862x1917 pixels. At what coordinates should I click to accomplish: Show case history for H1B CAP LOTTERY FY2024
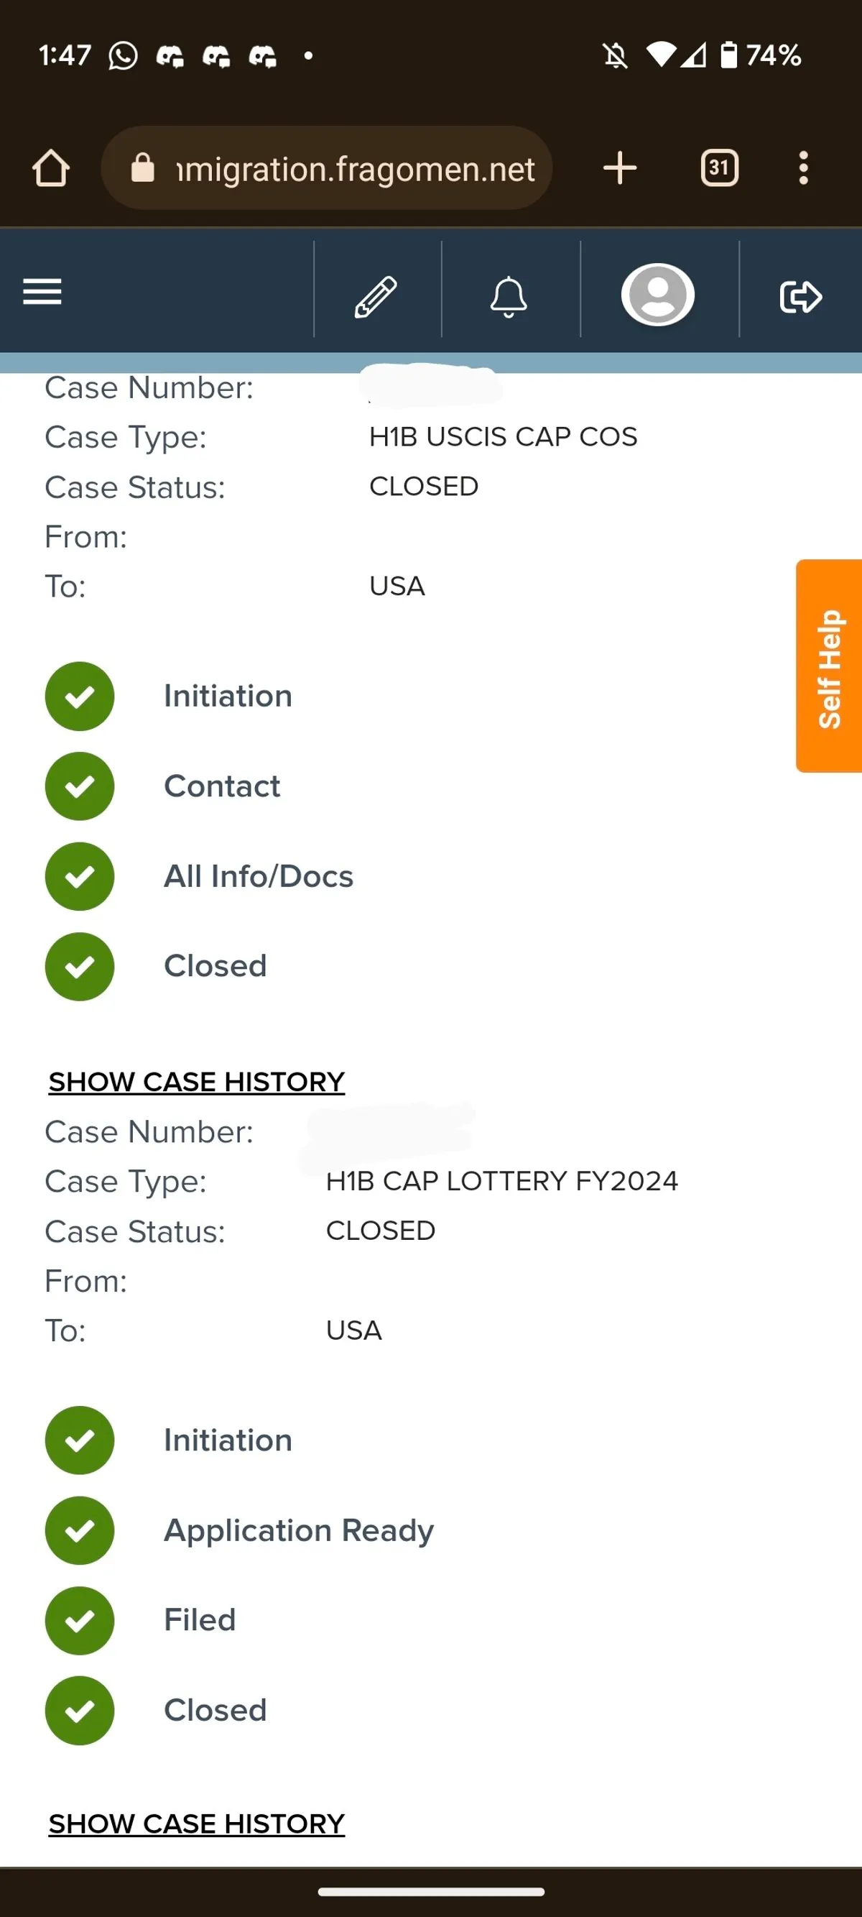click(x=196, y=1824)
